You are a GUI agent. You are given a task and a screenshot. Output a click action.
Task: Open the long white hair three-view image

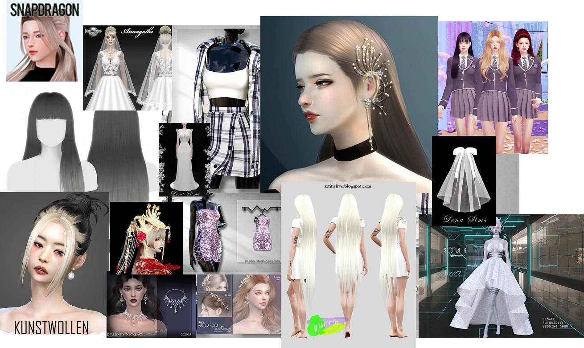click(348, 265)
